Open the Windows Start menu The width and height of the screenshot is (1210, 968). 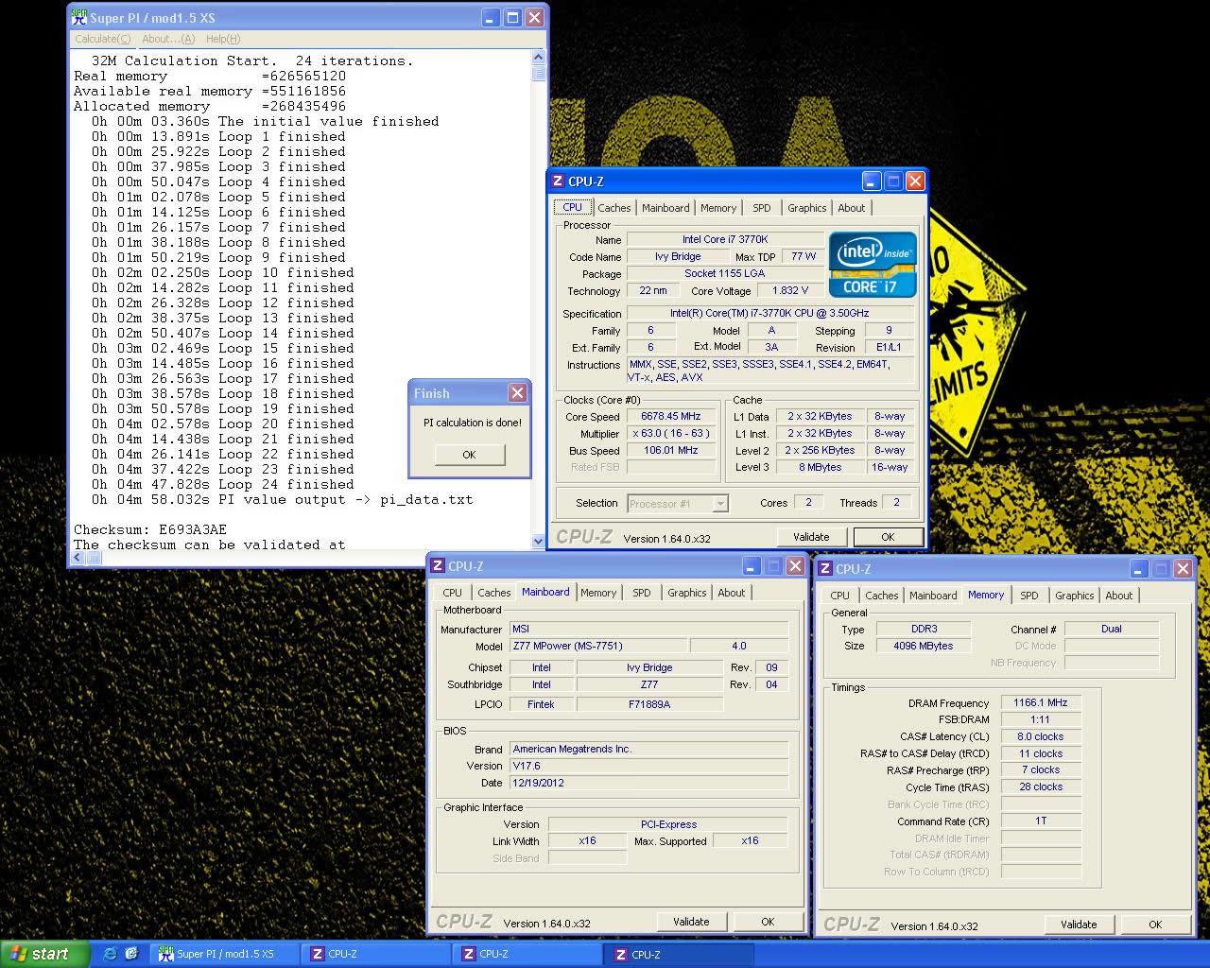pyautogui.click(x=45, y=954)
